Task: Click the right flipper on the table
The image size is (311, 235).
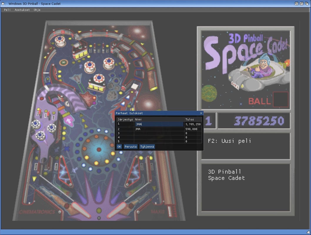Action: click(x=117, y=210)
